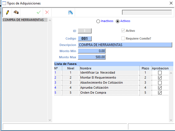175x131 pixels.
Task: Click the Descripcion text field
Action: click(125, 45)
